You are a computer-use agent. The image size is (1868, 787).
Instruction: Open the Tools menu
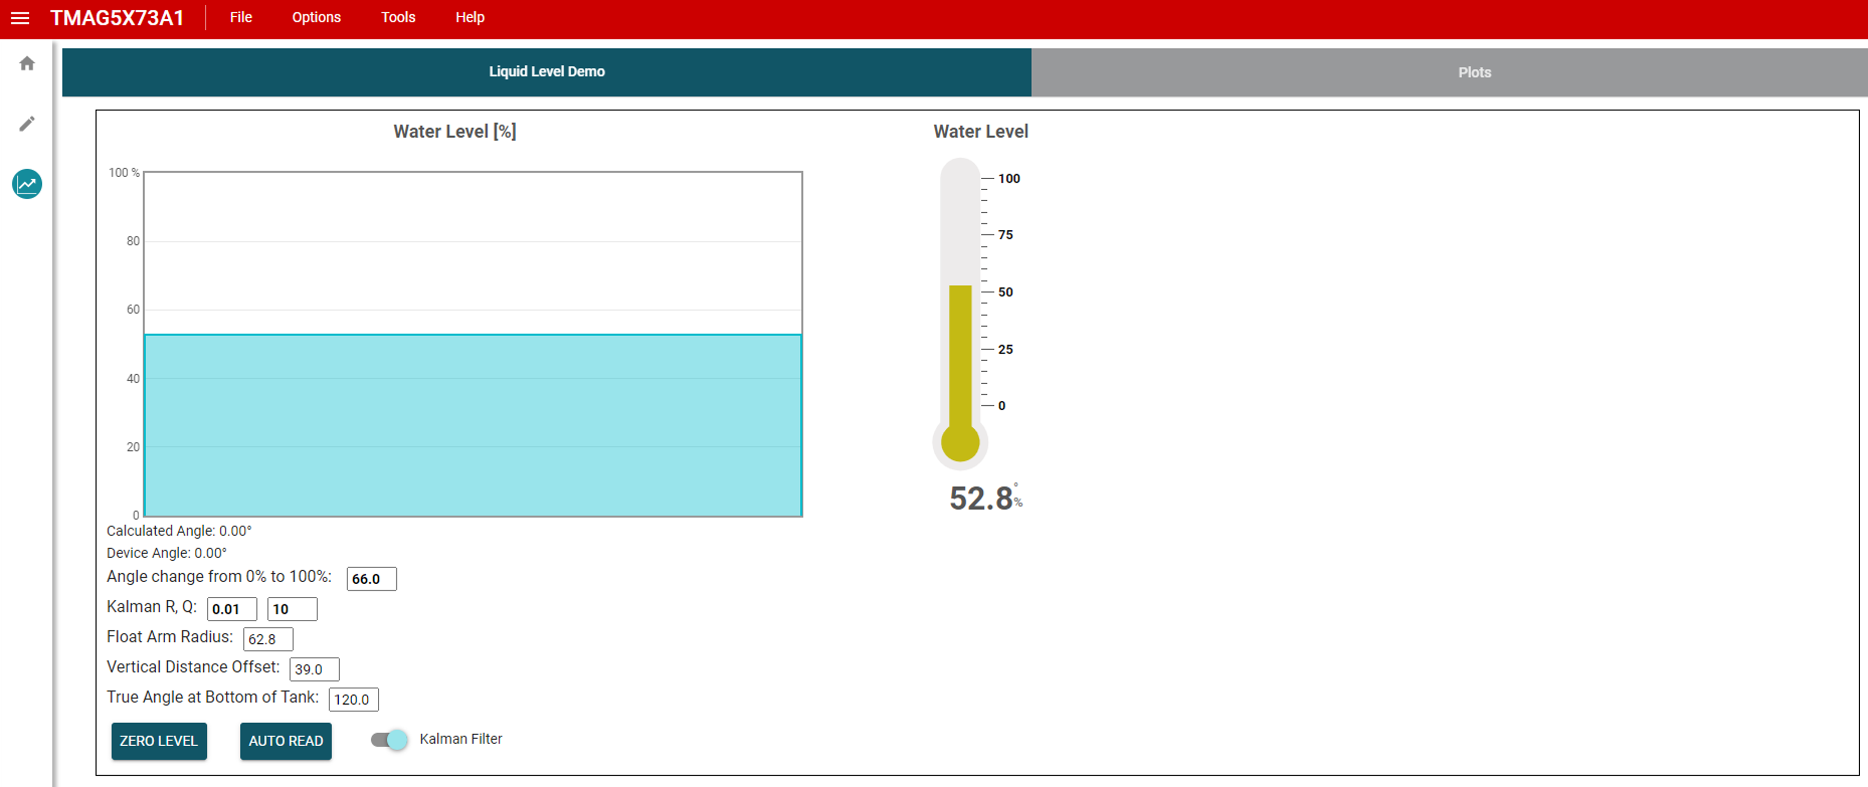click(x=398, y=17)
